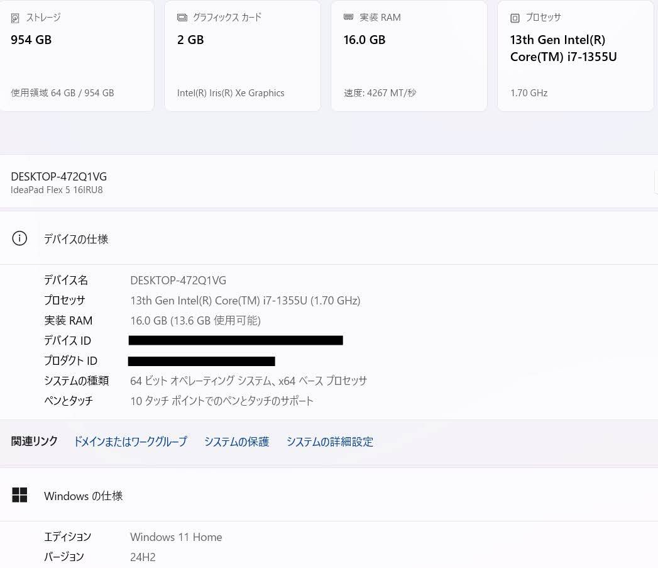This screenshot has height=568, width=658.
Task: Open ドメインまたはワークグループ link
Action: [x=130, y=442]
